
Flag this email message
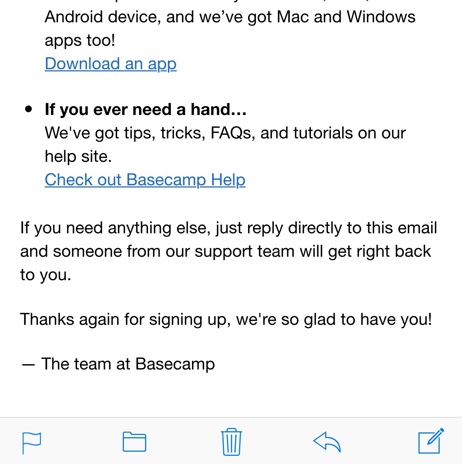[x=32, y=442]
